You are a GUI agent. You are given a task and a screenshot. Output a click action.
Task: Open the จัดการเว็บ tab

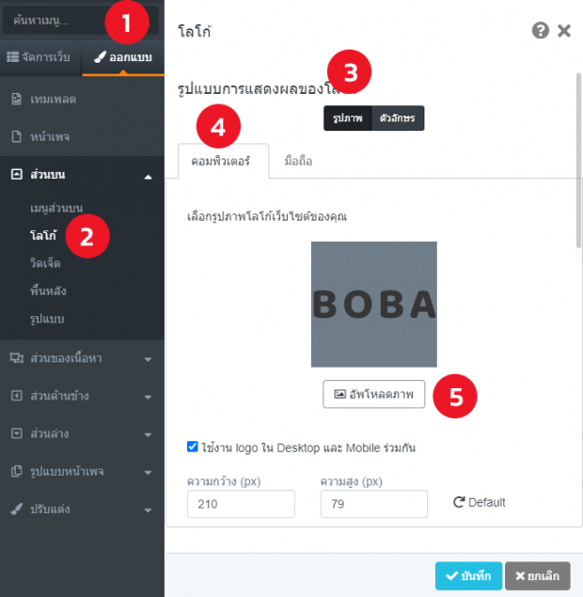pos(39,57)
